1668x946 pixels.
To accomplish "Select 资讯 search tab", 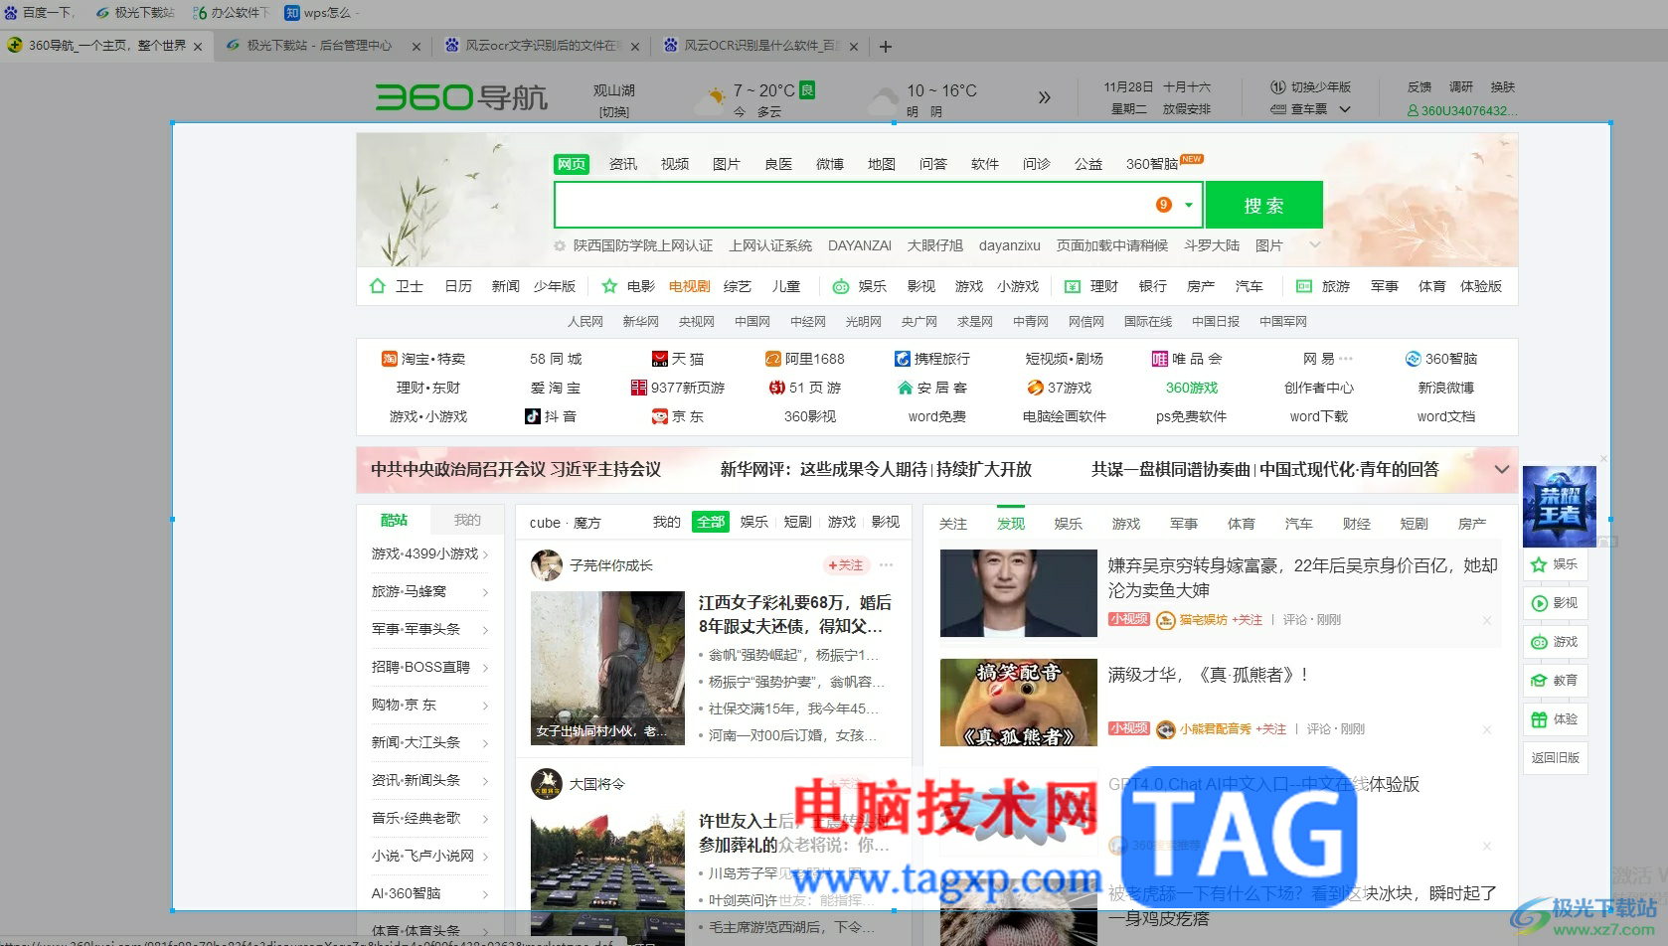I will pyautogui.click(x=623, y=164).
